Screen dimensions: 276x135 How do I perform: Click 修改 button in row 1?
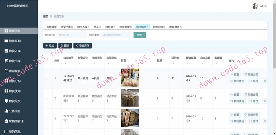click(x=254, y=81)
